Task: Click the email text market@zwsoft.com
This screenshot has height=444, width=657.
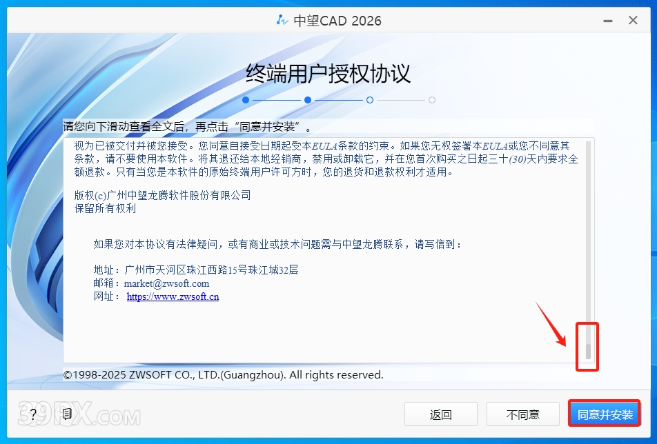Action: pyautogui.click(x=166, y=283)
